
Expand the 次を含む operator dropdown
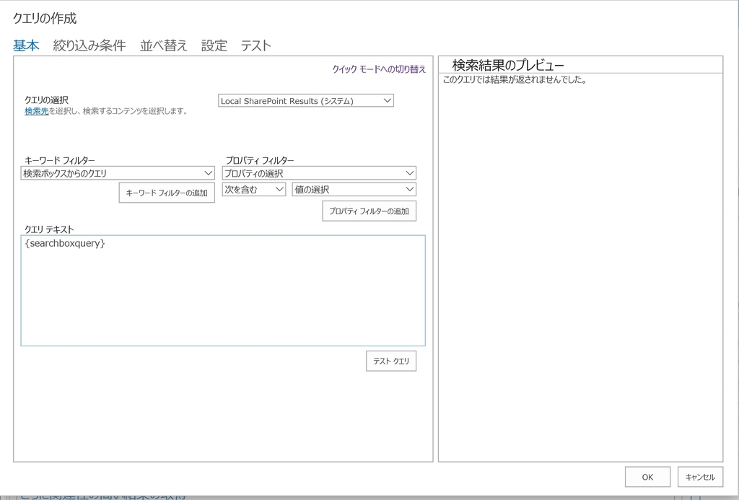(x=254, y=189)
